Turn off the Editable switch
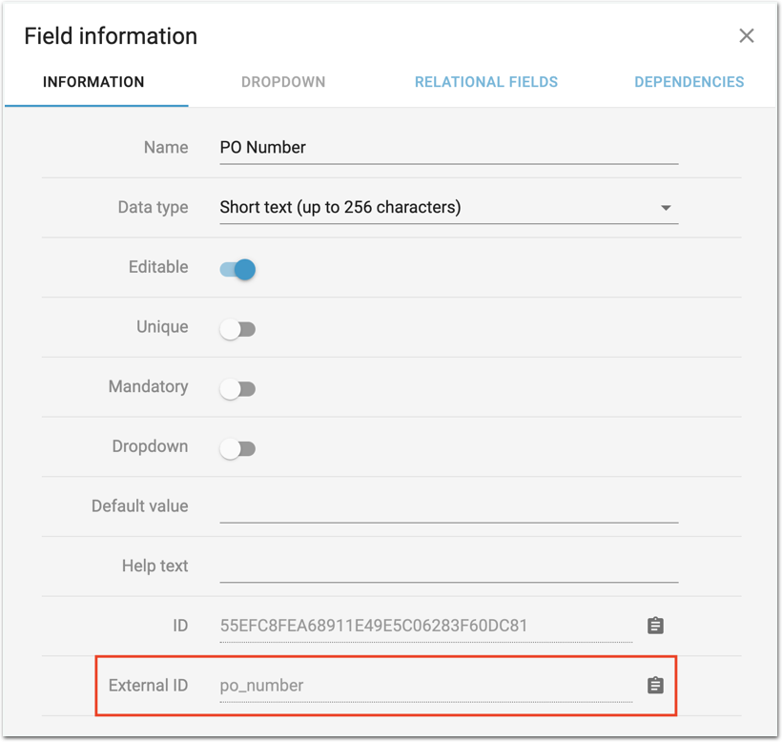This screenshot has height=742, width=782. pos(238,269)
